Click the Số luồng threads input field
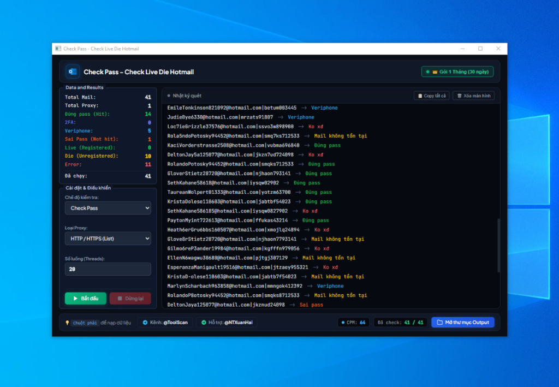This screenshot has height=387, width=559. 108,269
